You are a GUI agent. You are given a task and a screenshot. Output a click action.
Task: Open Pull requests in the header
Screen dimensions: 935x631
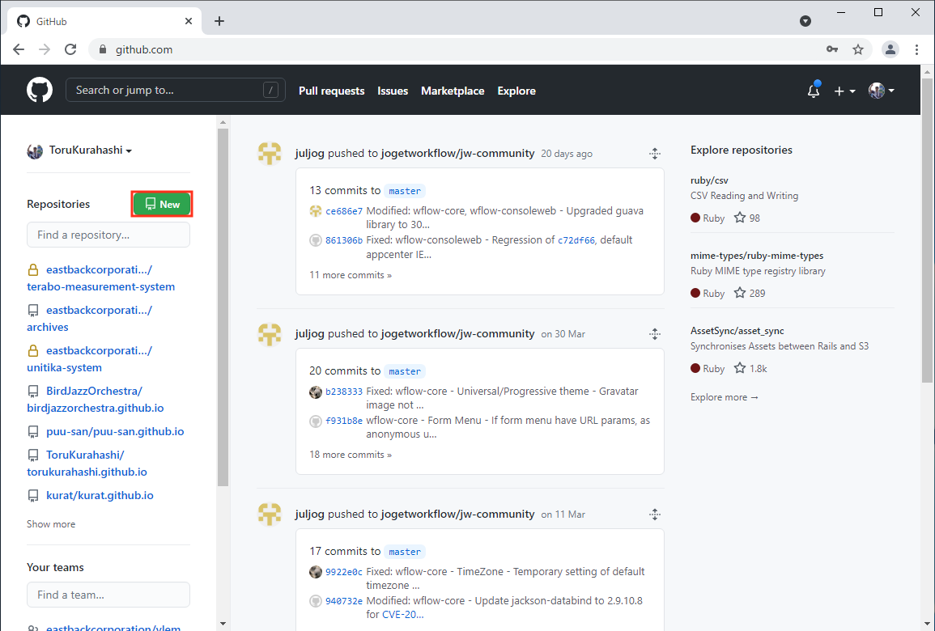point(332,91)
